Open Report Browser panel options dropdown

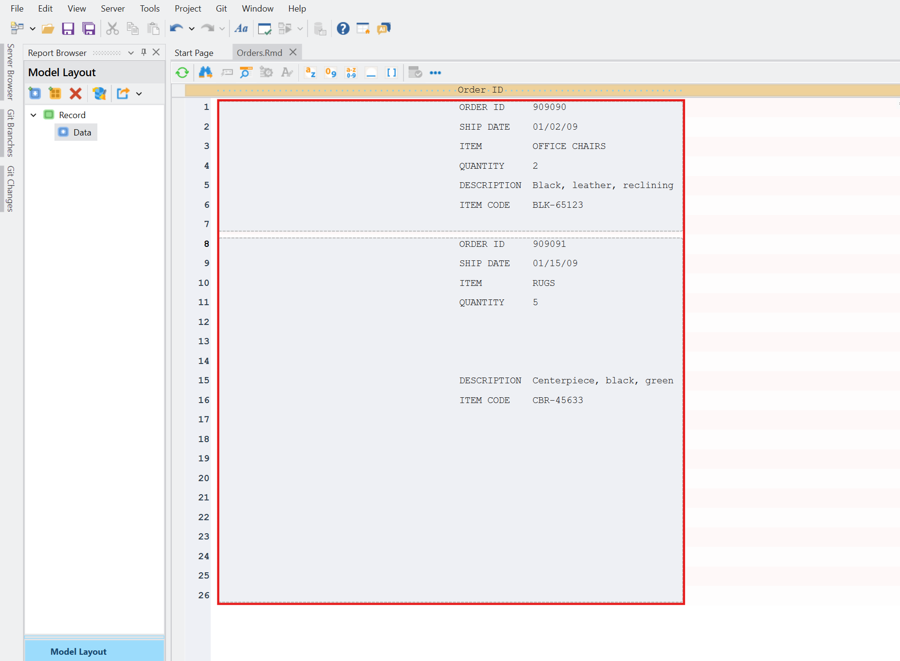(131, 53)
